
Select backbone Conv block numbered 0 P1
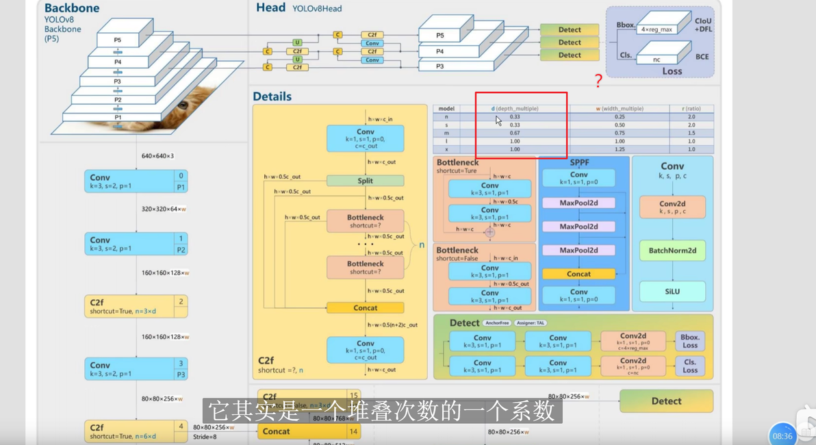pyautogui.click(x=136, y=181)
